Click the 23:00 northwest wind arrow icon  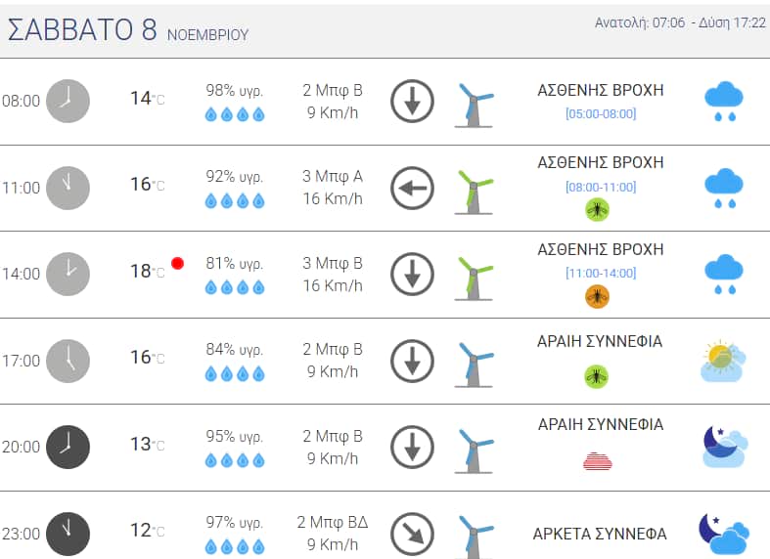click(x=412, y=534)
